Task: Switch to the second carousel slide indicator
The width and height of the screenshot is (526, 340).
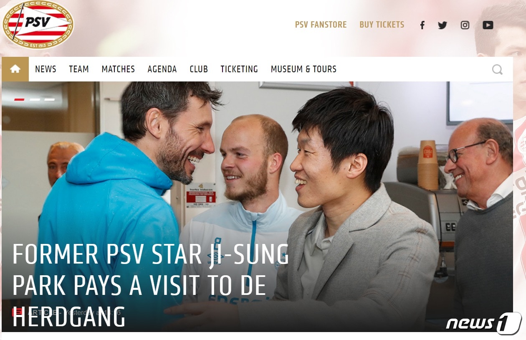Action: pos(35,99)
